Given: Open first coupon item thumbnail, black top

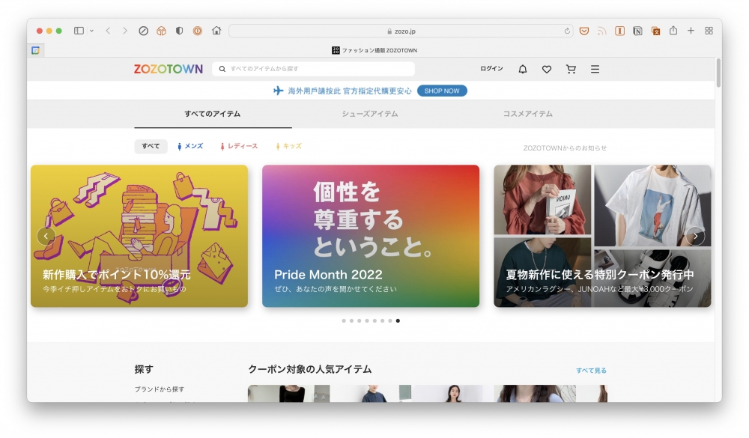Looking at the screenshot, I should pos(288,394).
